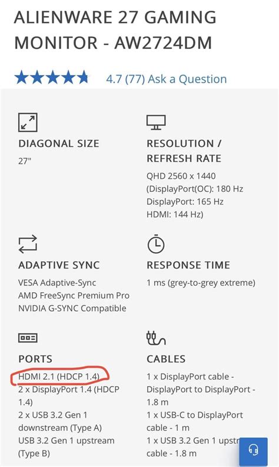Click the response time clock icon
Image resolution: width=279 pixels, height=467 pixels.
[x=156, y=244]
